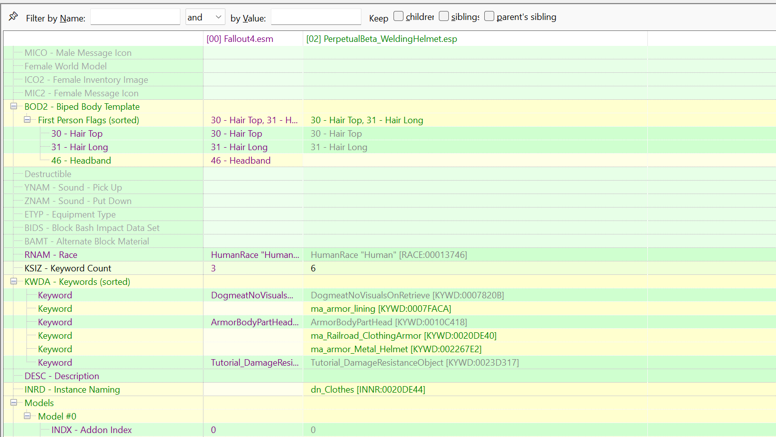Select MIC2 - Female Message Icon row
Screen dimensions: 776x437
(81, 93)
